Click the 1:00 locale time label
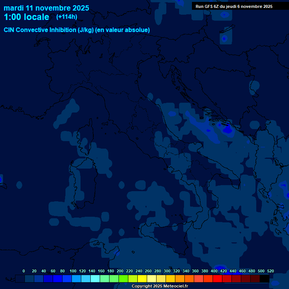289x289 pixels. 26,17
